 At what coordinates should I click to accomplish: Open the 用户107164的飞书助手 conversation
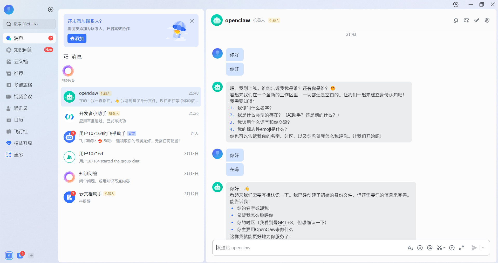pyautogui.click(x=131, y=137)
